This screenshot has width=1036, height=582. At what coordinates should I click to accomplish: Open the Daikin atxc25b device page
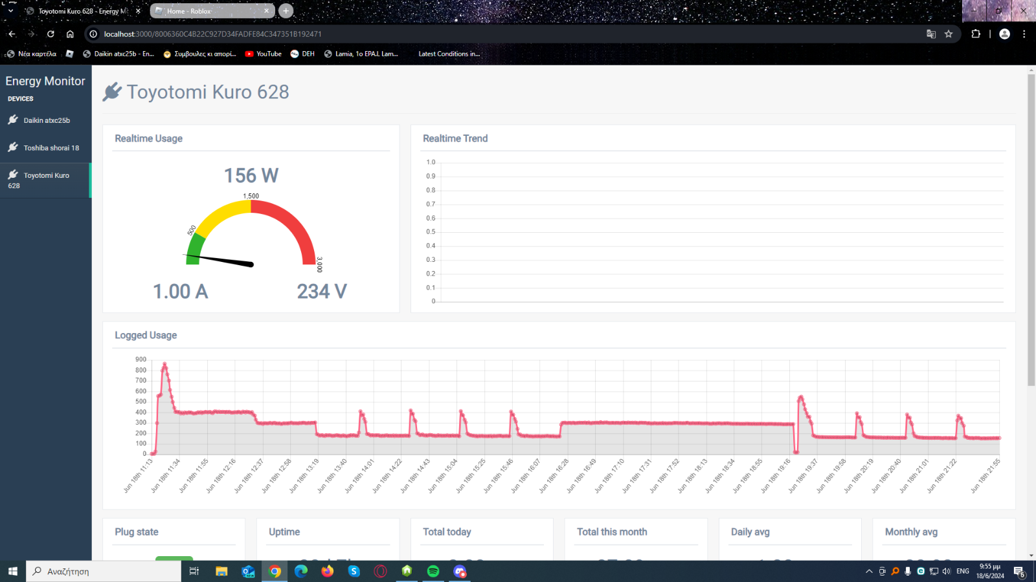tap(45, 120)
